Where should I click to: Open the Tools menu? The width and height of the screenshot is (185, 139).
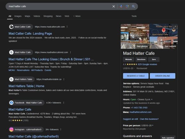(134, 16)
